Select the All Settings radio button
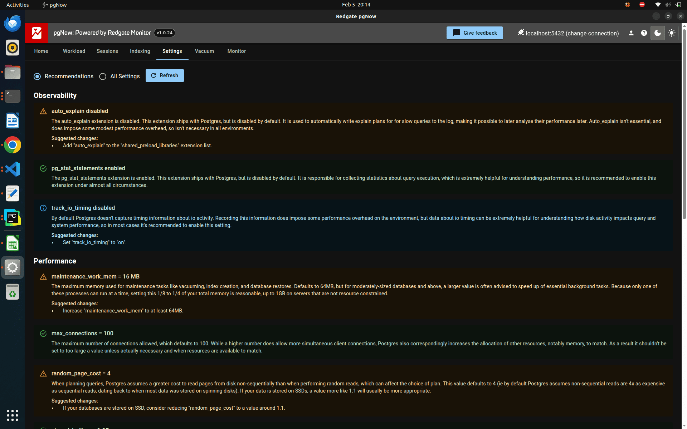This screenshot has height=429, width=687. coord(103,77)
